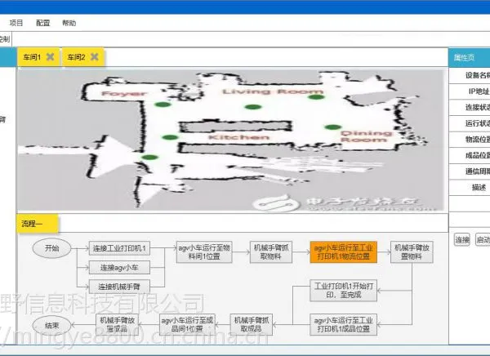Screen dimensions: 490x356
Task: Close the 车间2 tab with its X
Action: (x=95, y=56)
